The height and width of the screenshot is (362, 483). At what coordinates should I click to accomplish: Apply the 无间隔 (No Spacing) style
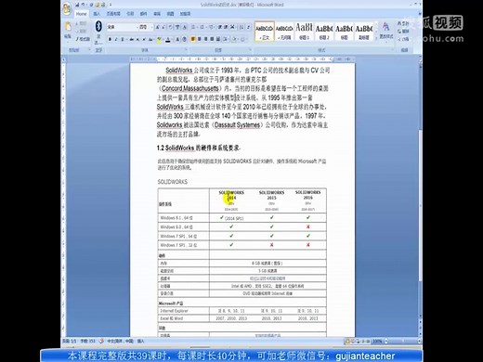click(x=284, y=31)
